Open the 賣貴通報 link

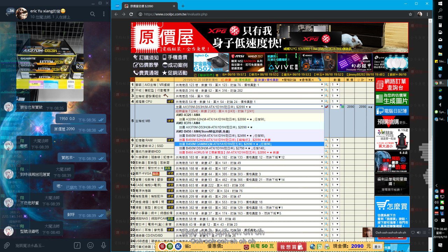pyautogui.click(x=146, y=73)
